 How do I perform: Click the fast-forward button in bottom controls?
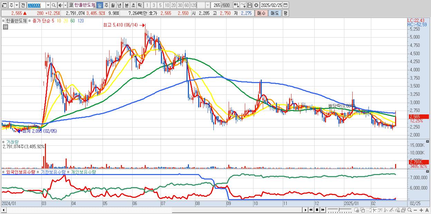click(323, 210)
